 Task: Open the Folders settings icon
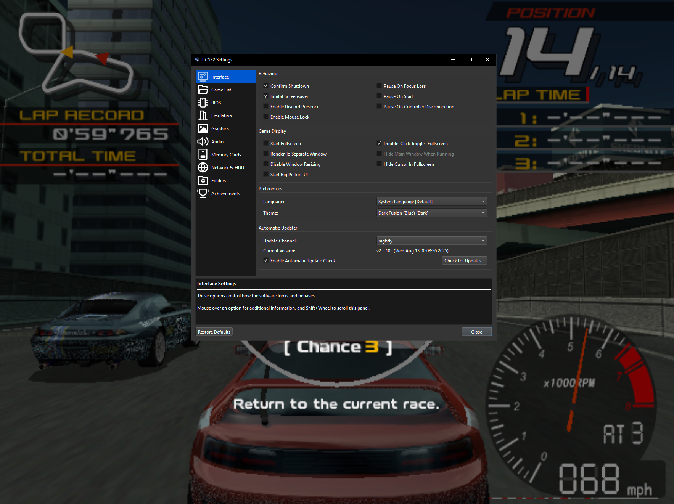(203, 180)
